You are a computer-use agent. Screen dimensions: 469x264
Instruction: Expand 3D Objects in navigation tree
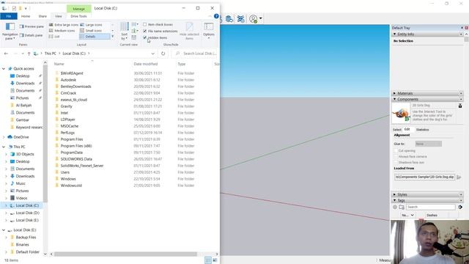click(x=6, y=154)
